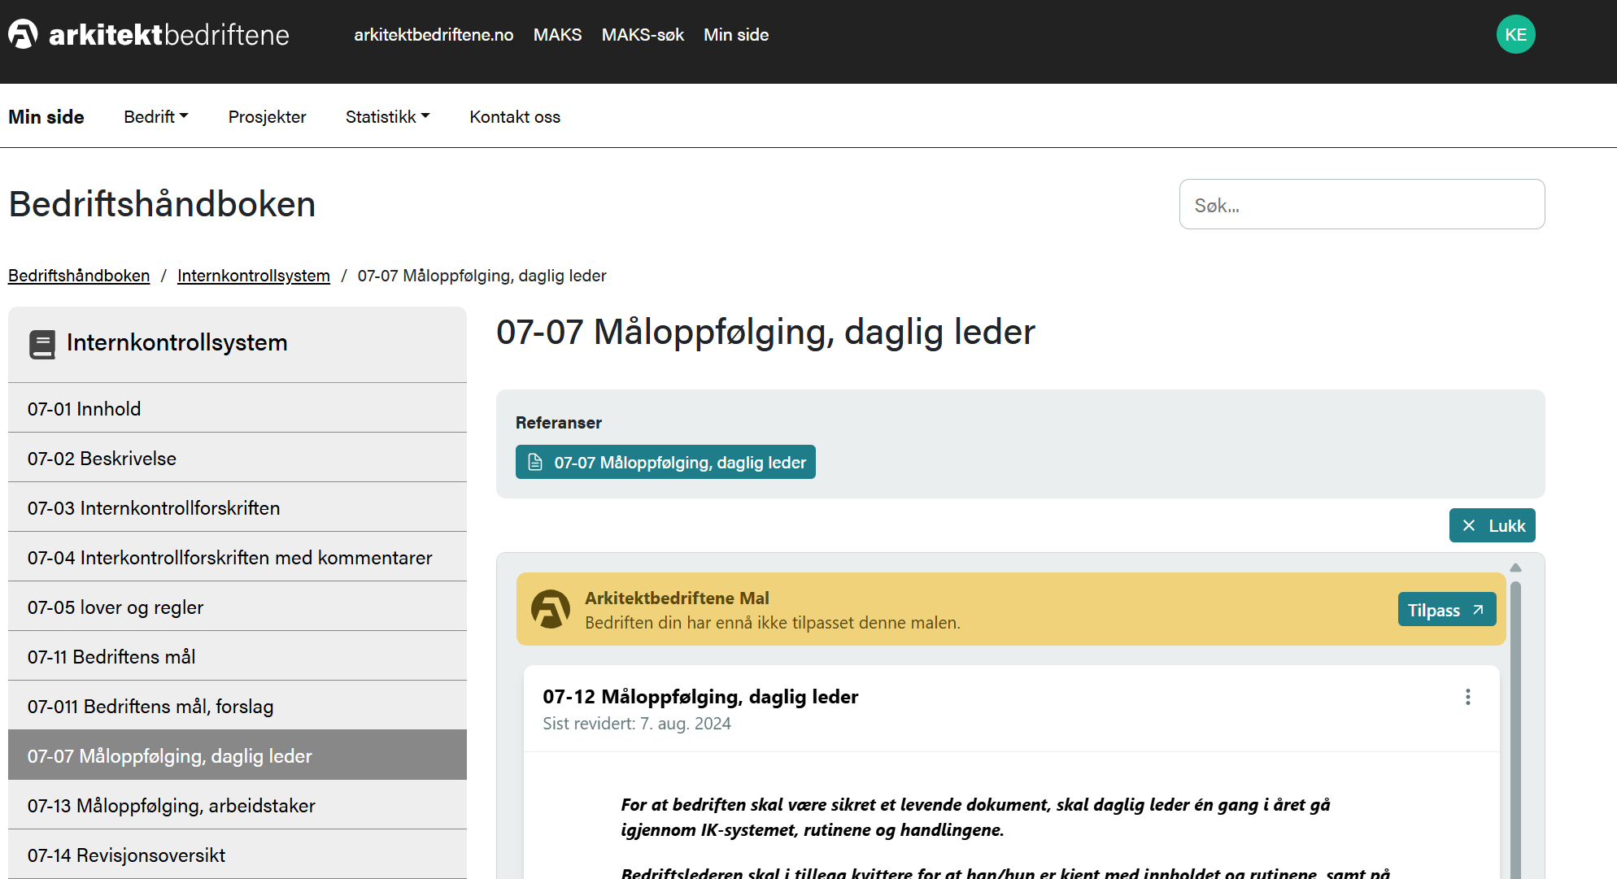1617x879 pixels.
Task: Open the 07-07 Måloppfølging reference document
Action: coord(665,462)
